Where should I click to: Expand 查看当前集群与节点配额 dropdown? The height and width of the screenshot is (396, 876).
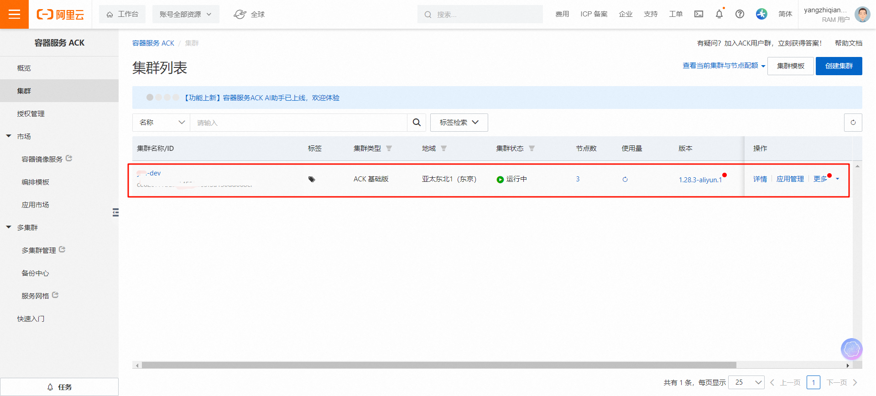[x=724, y=66]
